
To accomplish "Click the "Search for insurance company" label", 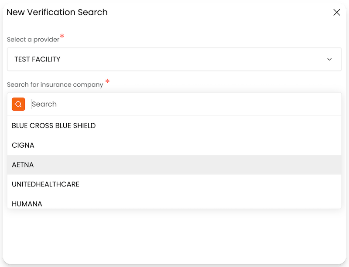I will [x=55, y=84].
